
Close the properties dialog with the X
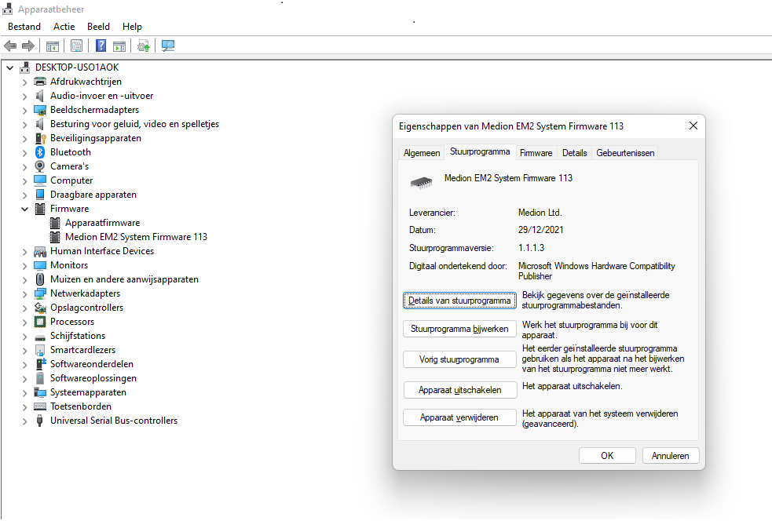[693, 126]
